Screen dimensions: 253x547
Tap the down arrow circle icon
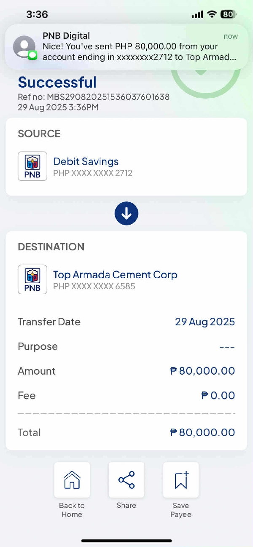(x=126, y=214)
